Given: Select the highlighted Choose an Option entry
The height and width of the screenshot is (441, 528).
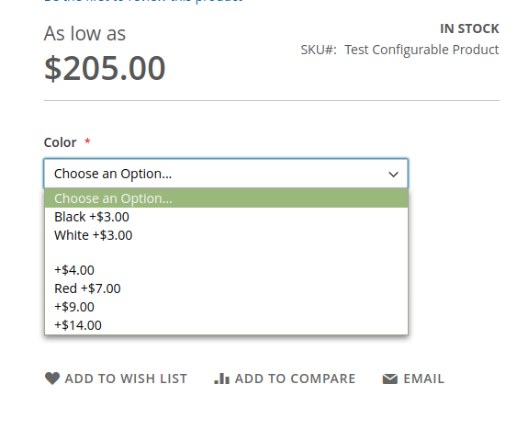Looking at the screenshot, I should 226,198.
